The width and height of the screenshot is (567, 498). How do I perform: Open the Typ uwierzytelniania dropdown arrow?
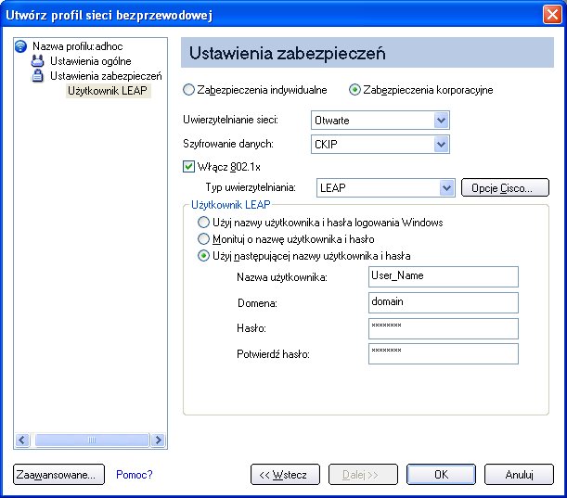pos(447,188)
